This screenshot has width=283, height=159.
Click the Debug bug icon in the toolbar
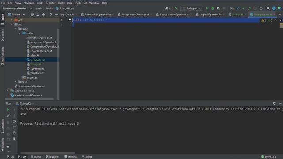click(x=213, y=8)
